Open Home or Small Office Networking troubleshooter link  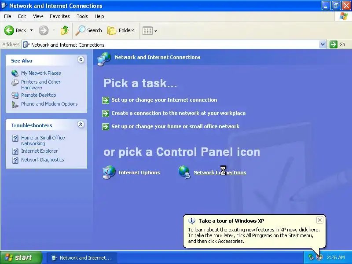[43, 140]
